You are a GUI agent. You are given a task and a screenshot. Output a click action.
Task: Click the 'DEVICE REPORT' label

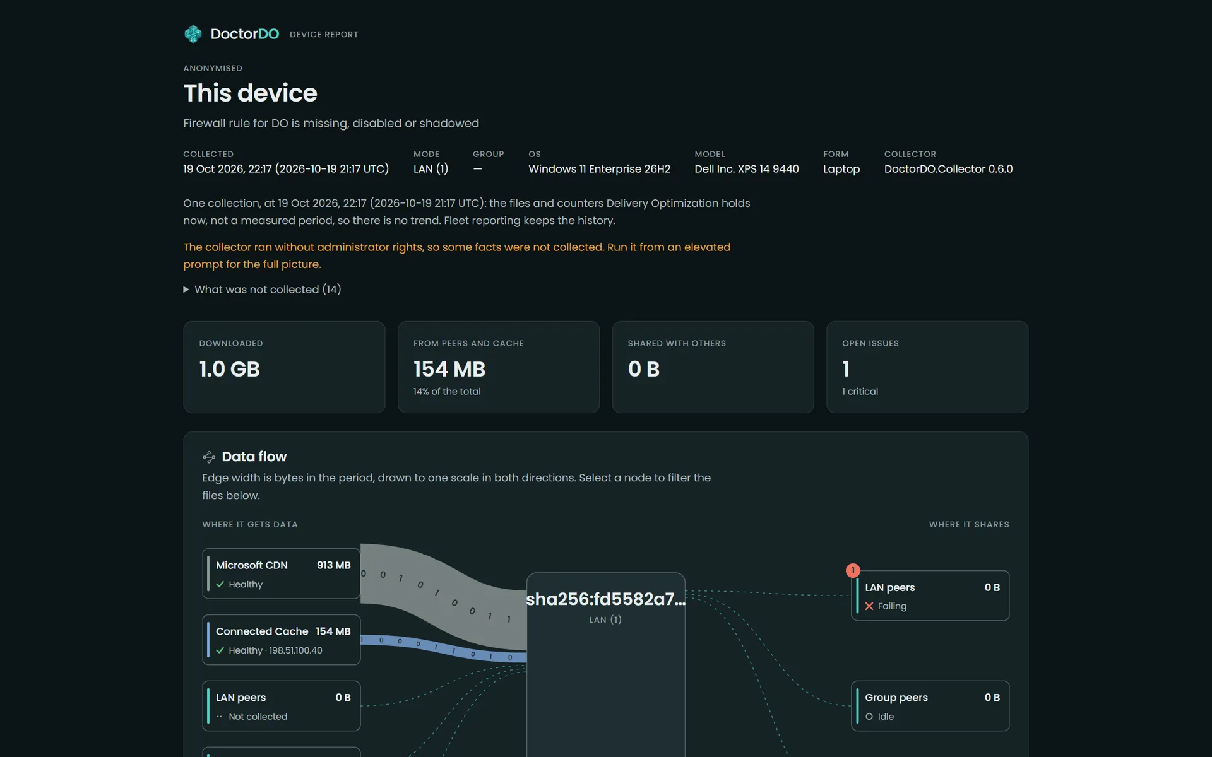tap(324, 35)
